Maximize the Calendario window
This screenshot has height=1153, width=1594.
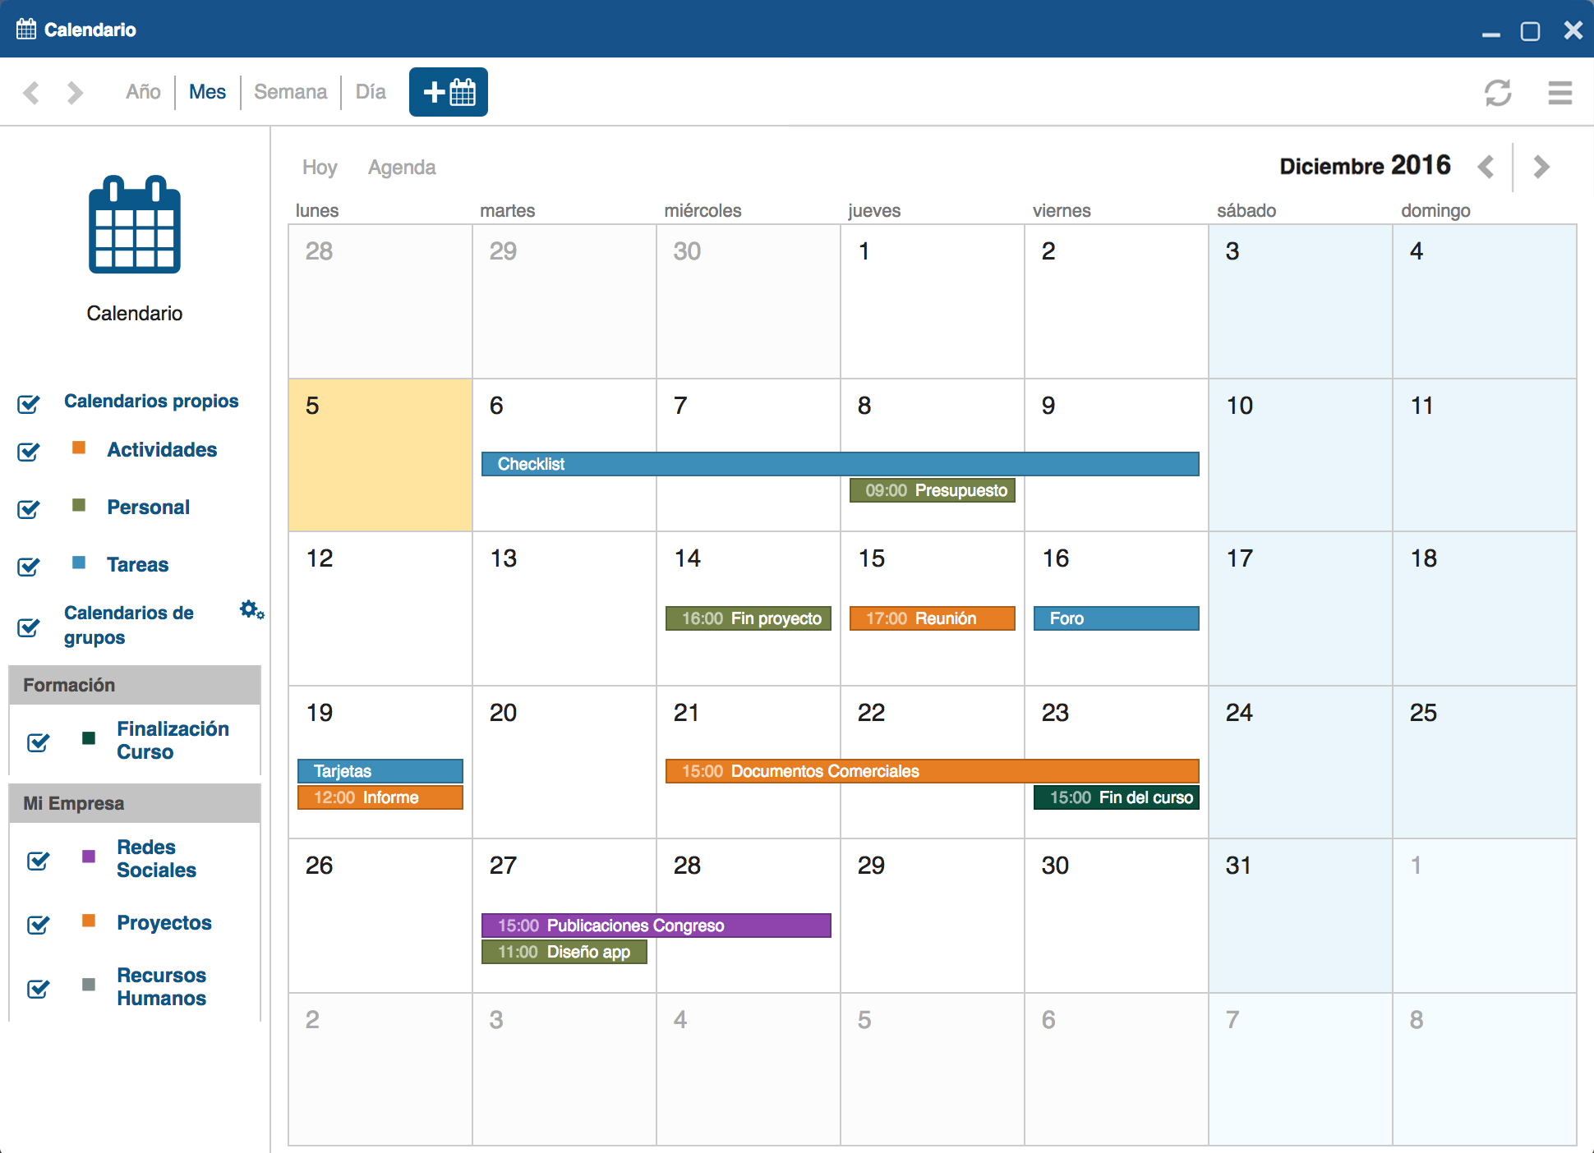(x=1530, y=31)
